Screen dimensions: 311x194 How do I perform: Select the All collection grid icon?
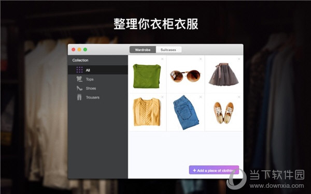click(x=79, y=70)
